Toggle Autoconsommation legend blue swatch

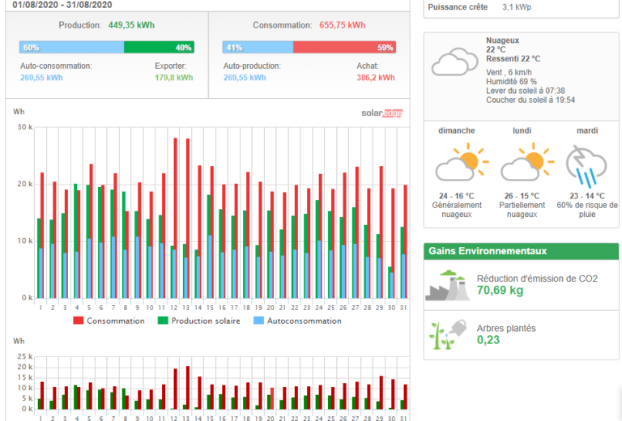[258, 321]
